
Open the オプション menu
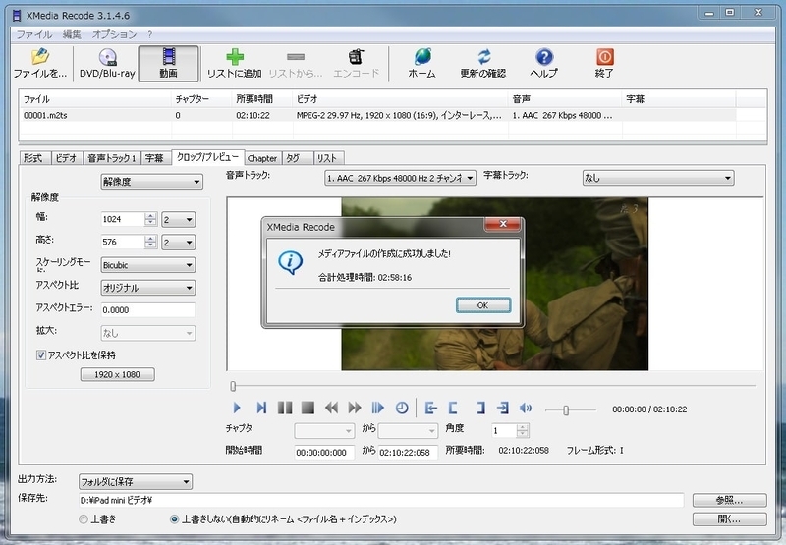click(x=114, y=34)
